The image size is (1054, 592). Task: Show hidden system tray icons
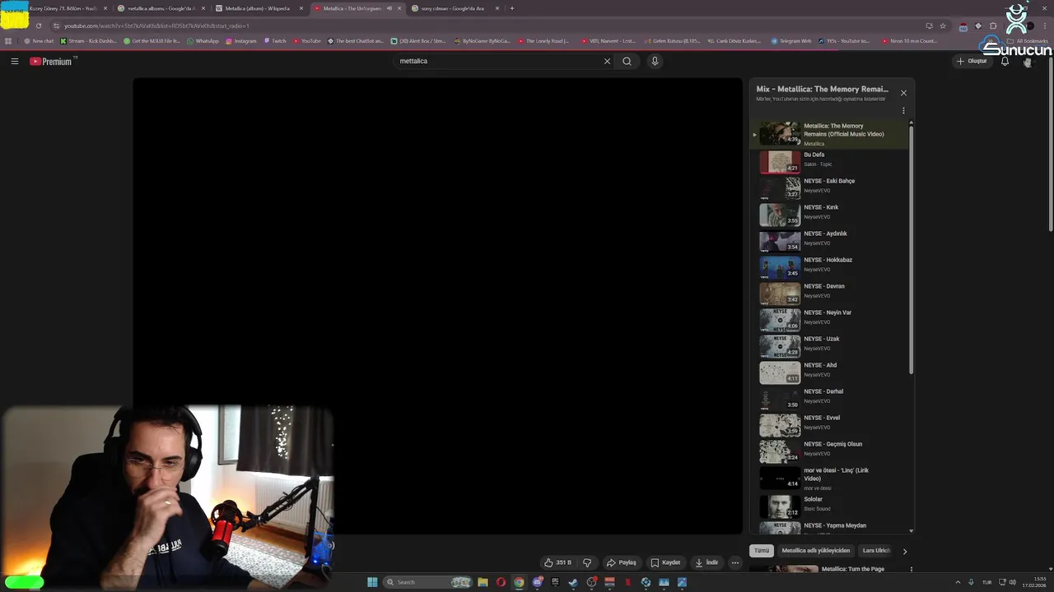point(958,582)
